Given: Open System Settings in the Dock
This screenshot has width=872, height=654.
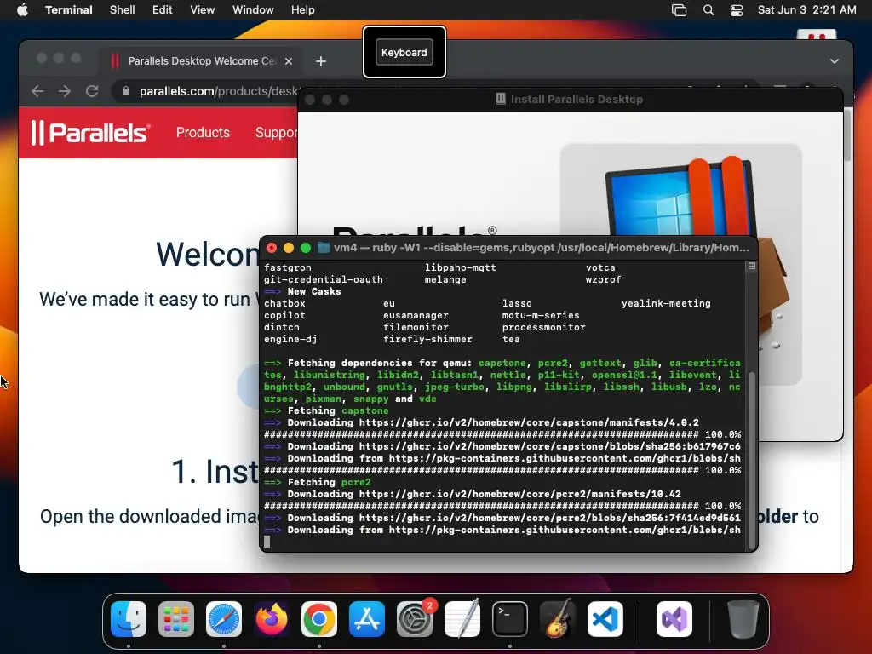Looking at the screenshot, I should pos(415,619).
